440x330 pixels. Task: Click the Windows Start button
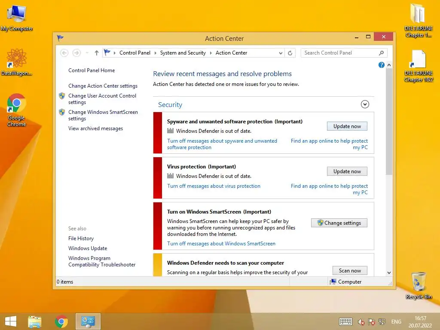click(11, 321)
